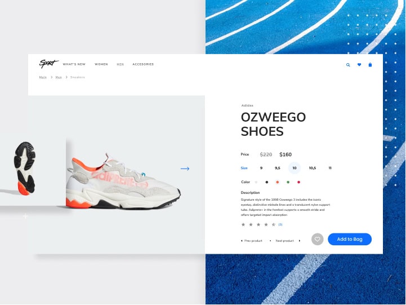
Task: Choose the white color swatch
Action: tap(256, 182)
